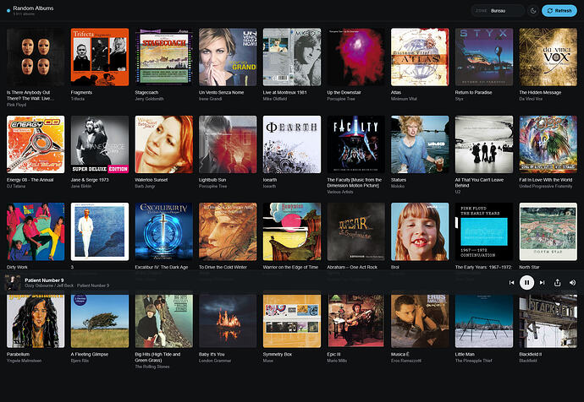The width and height of the screenshot is (584, 402).
Task: Click the Refresh button
Action: (559, 11)
